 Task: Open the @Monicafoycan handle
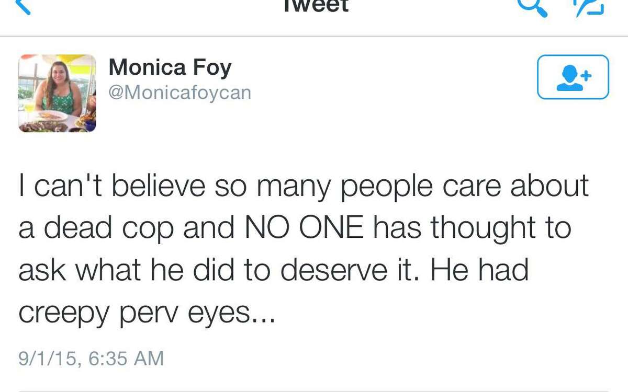click(180, 93)
